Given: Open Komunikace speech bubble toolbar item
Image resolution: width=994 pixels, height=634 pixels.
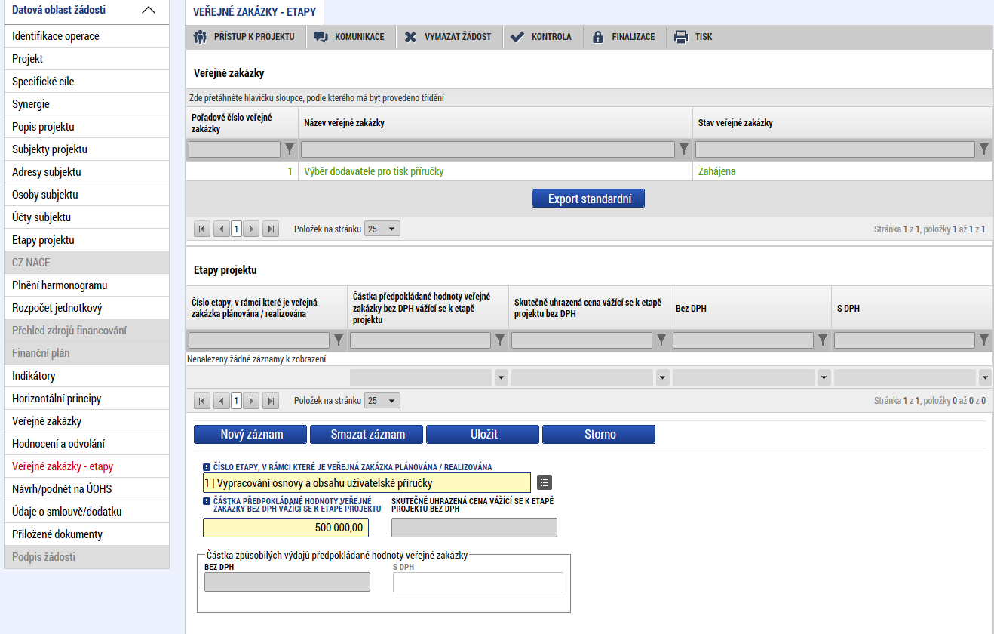Looking at the screenshot, I should pyautogui.click(x=351, y=37).
